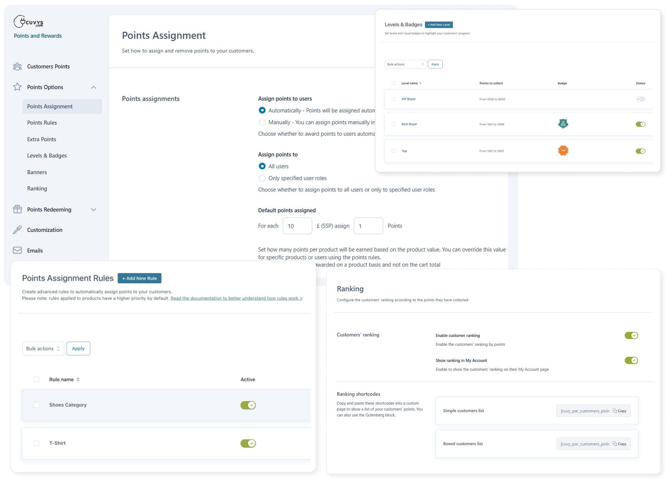Image resolution: width=671 pixels, height=484 pixels.
Task: Check the T-Shirt rule checkbox
Action: pos(36,443)
